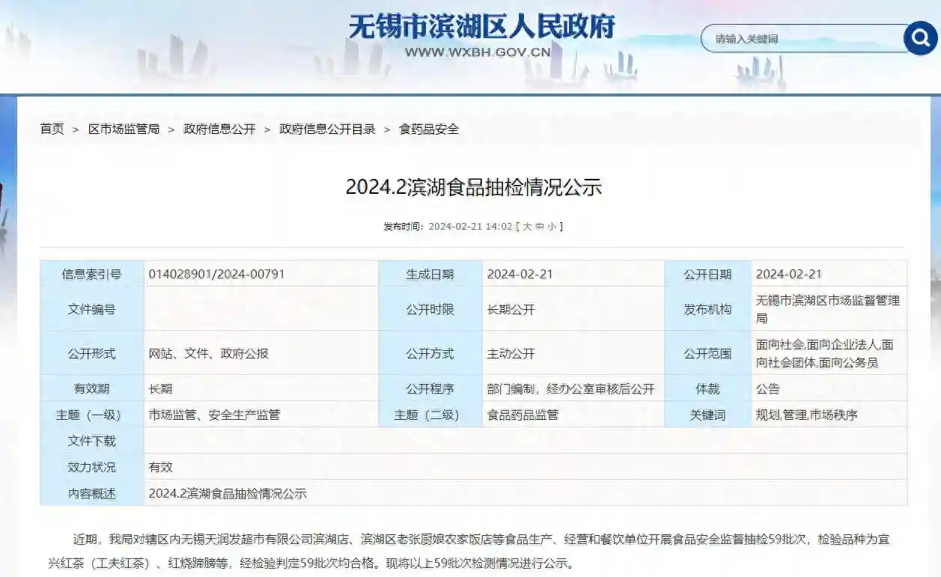Set font size to 中
Image resolution: width=941 pixels, height=577 pixels.
click(x=539, y=226)
